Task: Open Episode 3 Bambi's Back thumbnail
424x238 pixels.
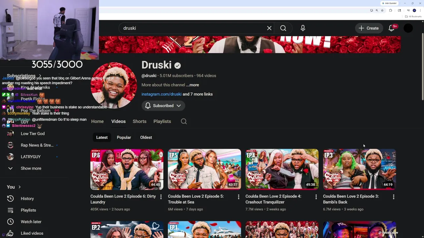Action: point(359,169)
